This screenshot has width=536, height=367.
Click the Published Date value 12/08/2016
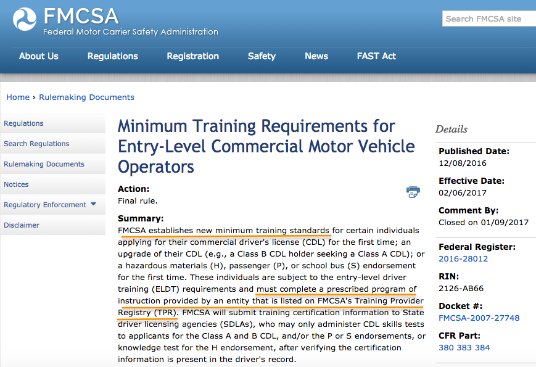(x=463, y=163)
